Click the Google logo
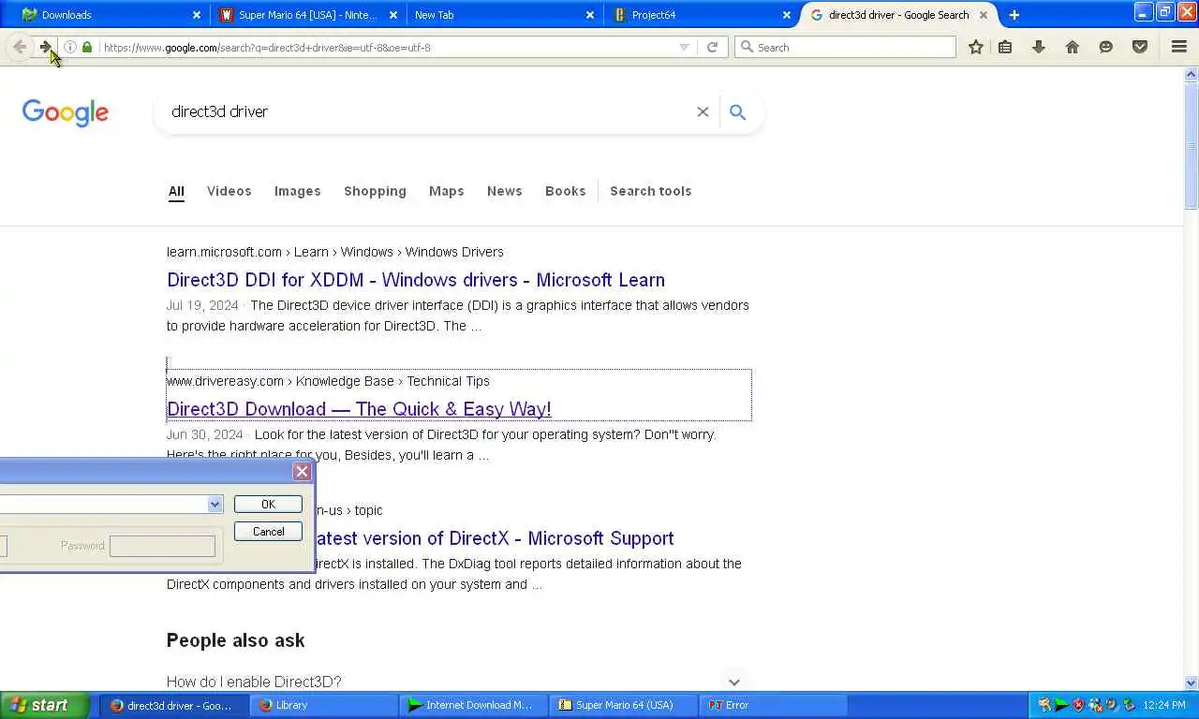Viewport: 1199px width, 719px height. point(66,112)
